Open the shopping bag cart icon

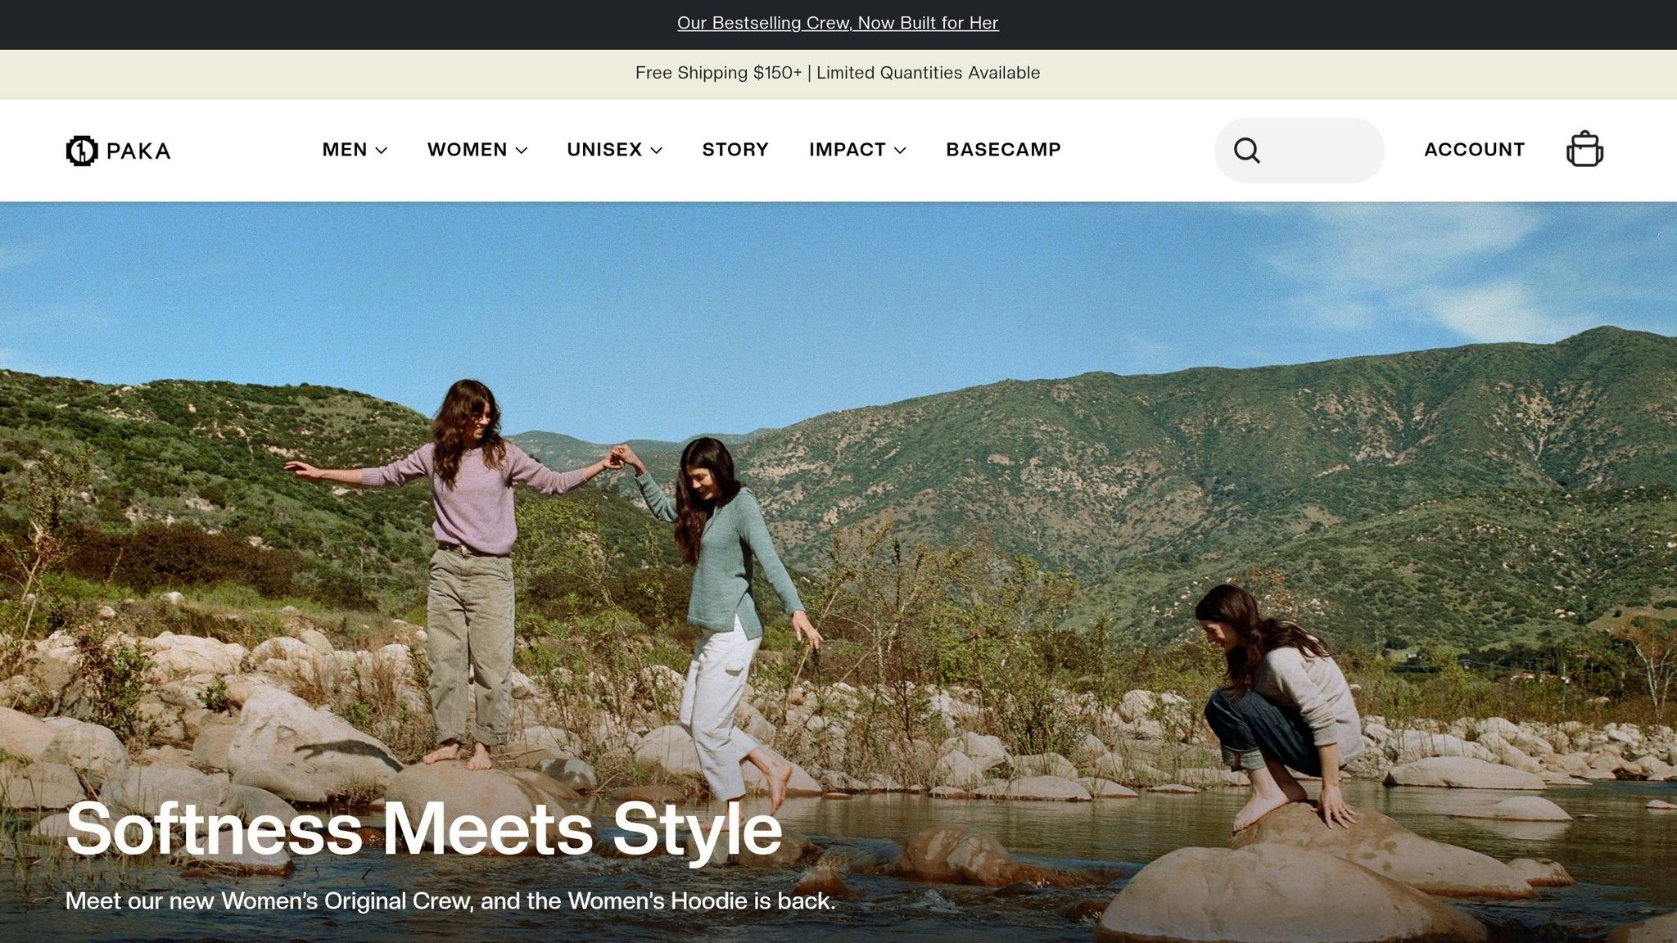1584,150
